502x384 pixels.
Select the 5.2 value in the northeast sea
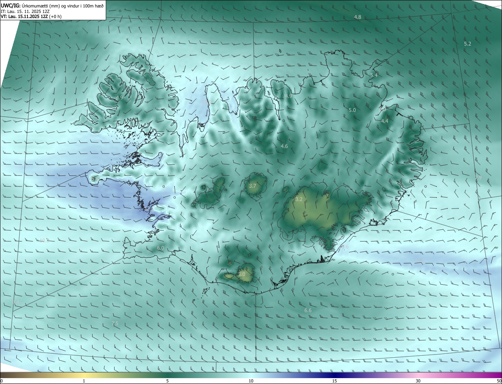(467, 44)
